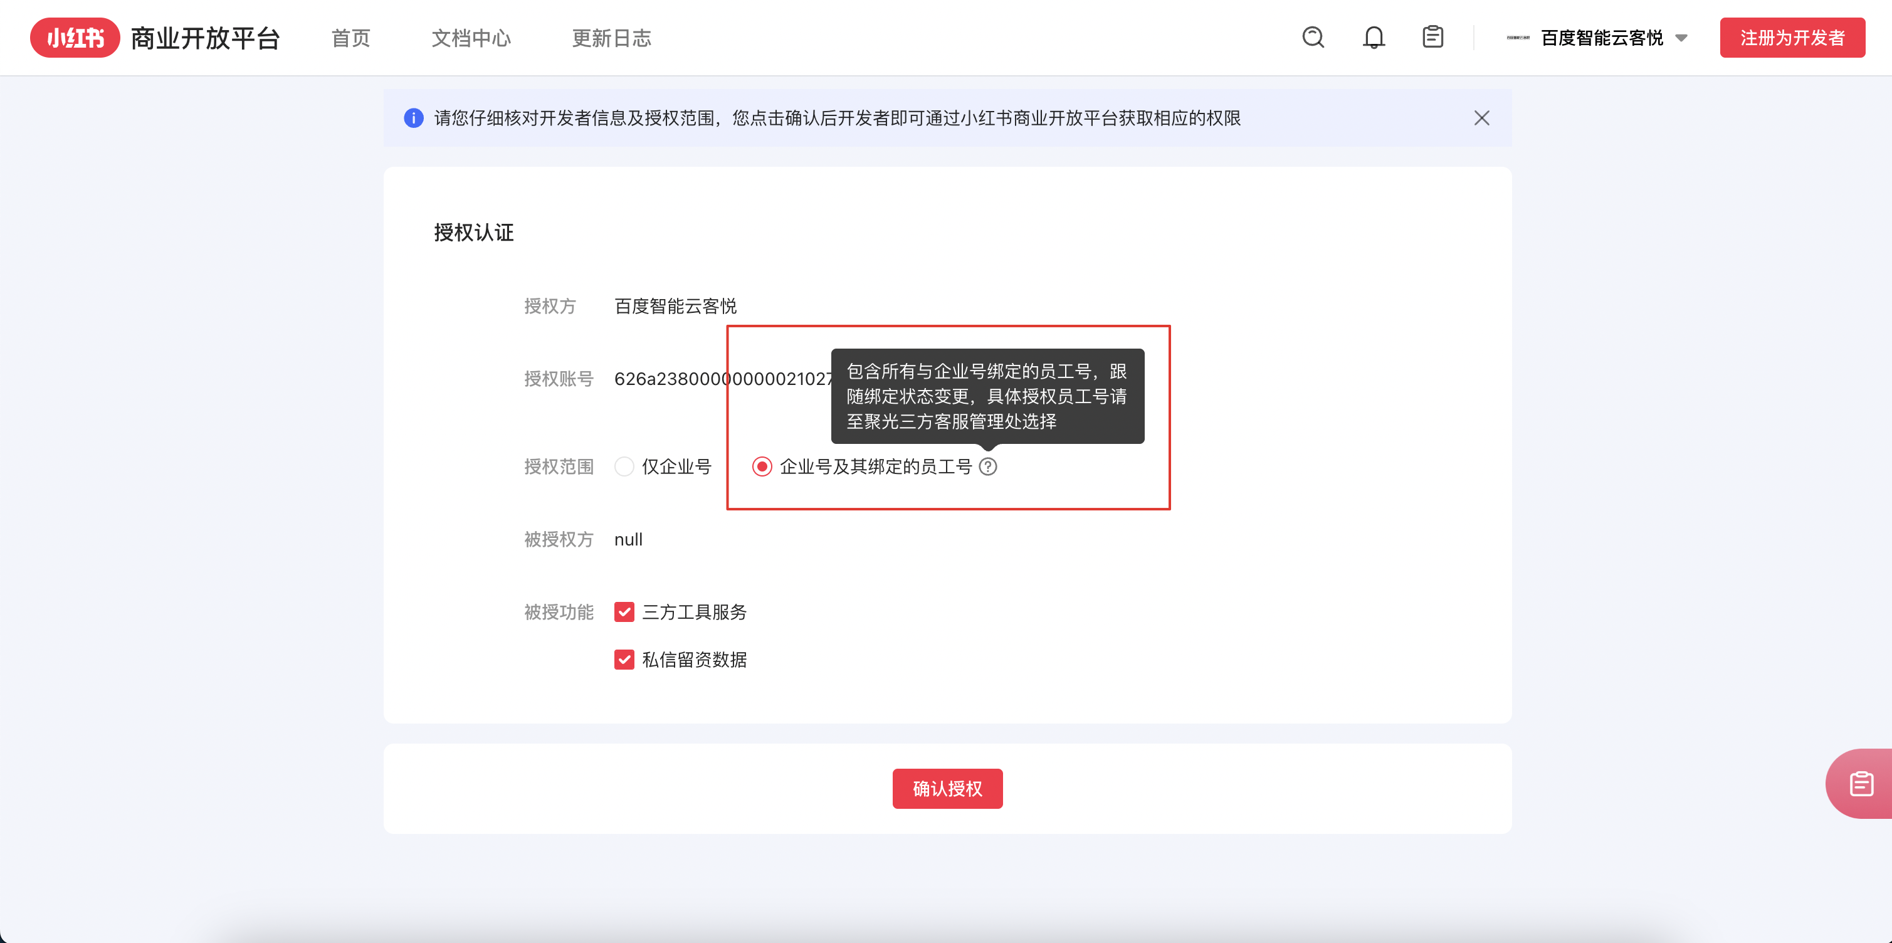The height and width of the screenshot is (943, 1892).
Task: Uncheck the 私信留资数据 checkbox
Action: 624,659
